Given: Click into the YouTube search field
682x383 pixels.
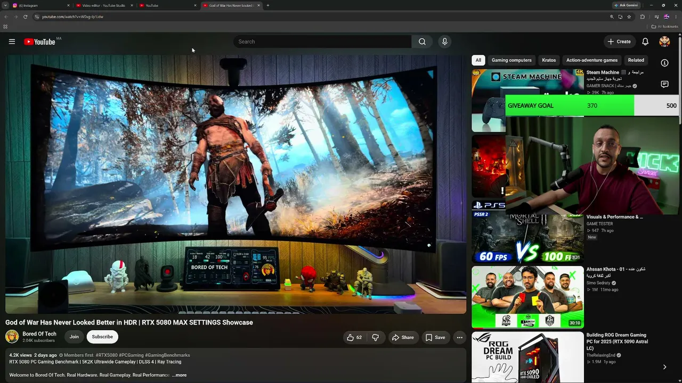Looking at the screenshot, I should pos(322,41).
